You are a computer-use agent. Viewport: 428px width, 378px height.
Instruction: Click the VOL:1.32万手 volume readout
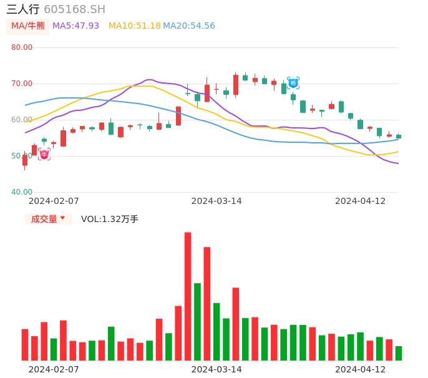click(x=110, y=219)
